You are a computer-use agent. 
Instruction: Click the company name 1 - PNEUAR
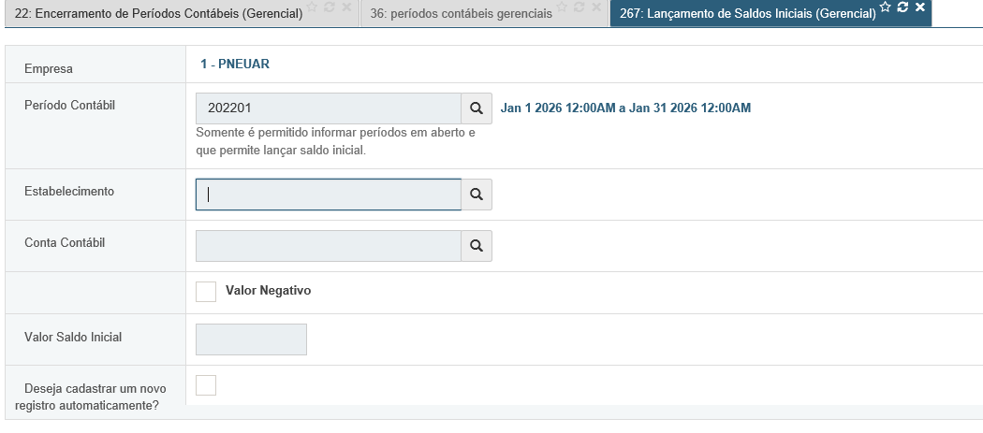click(x=235, y=64)
